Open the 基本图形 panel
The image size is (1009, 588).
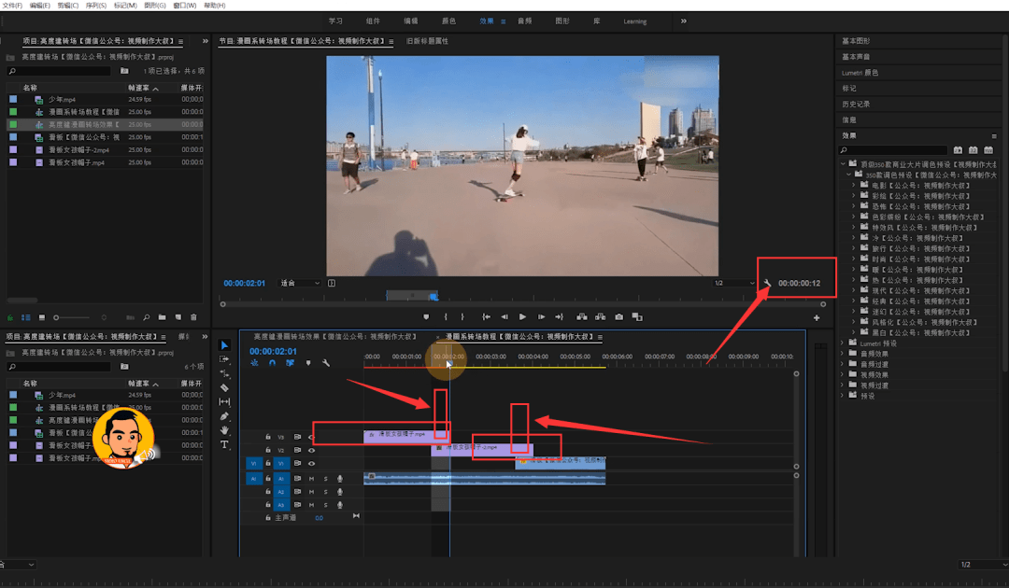pyautogui.click(x=856, y=40)
